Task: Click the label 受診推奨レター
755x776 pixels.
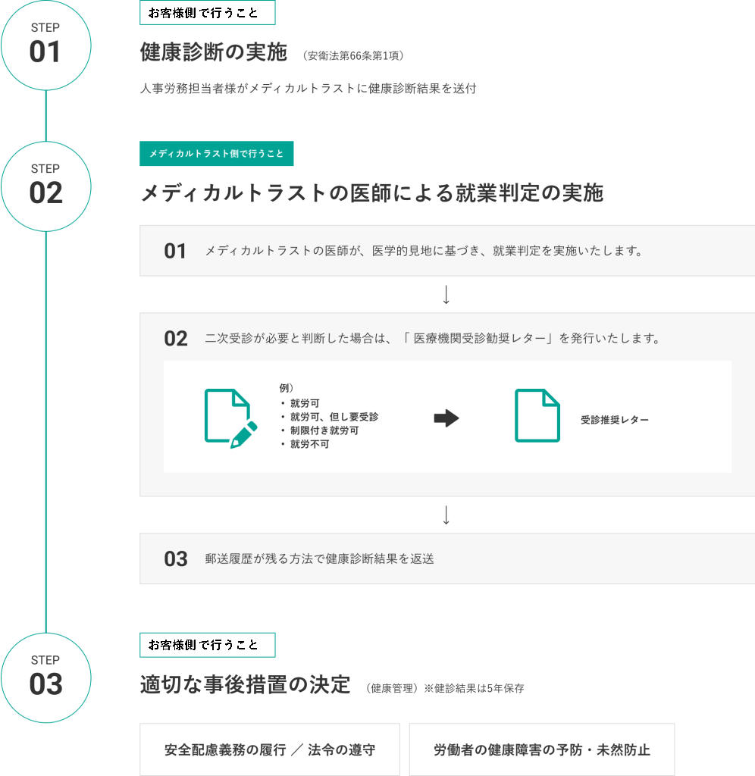Action: [x=615, y=420]
